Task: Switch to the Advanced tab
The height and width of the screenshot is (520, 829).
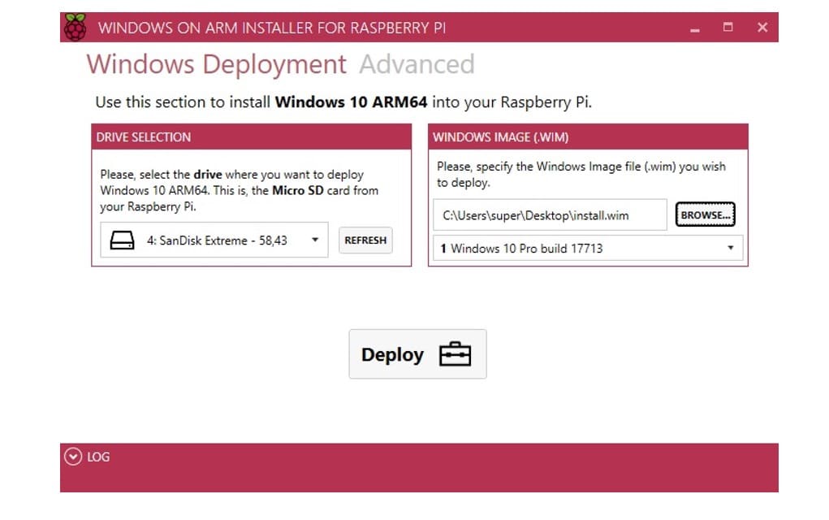Action: click(417, 64)
